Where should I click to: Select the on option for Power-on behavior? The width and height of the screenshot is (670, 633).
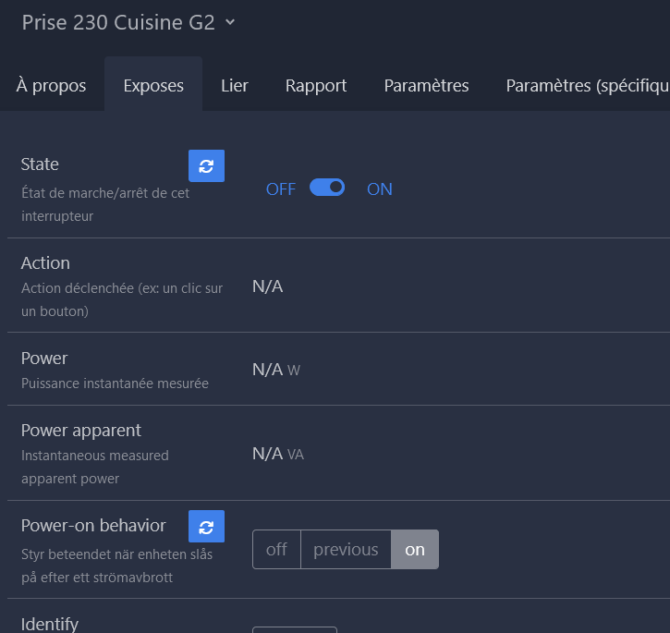tap(415, 549)
